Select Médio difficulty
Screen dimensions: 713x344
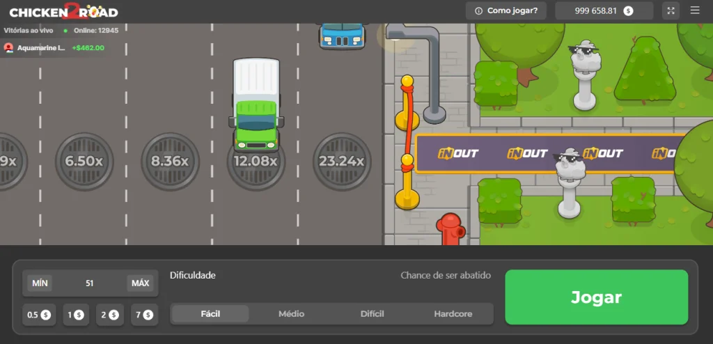point(292,314)
